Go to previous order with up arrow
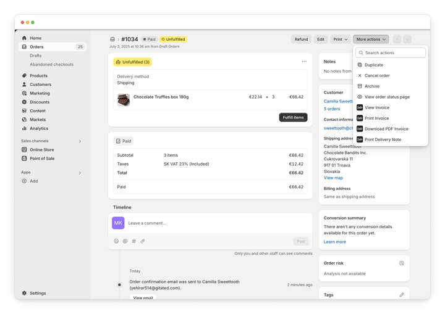The height and width of the screenshot is (314, 445). [x=397, y=39]
